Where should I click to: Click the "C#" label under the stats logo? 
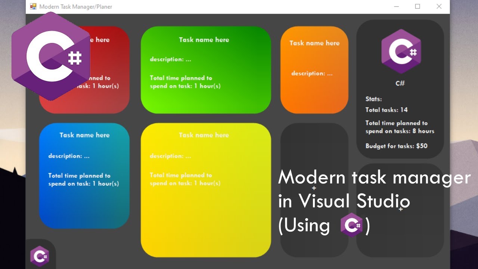coord(400,83)
